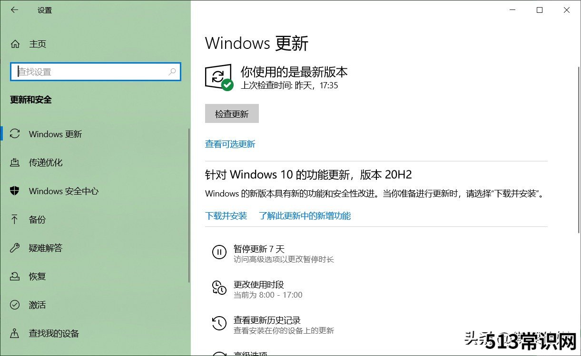Click the Find my device icon
This screenshot has width=581, height=356.
(x=15, y=333)
